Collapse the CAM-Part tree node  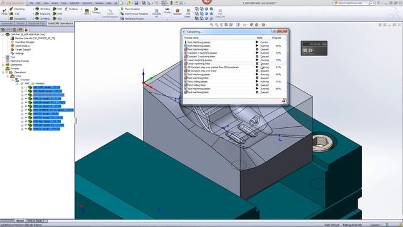[x=3, y=35]
